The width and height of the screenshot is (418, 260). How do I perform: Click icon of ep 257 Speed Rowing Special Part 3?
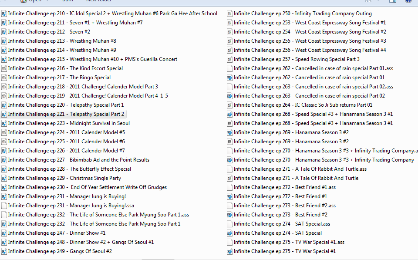point(229,59)
